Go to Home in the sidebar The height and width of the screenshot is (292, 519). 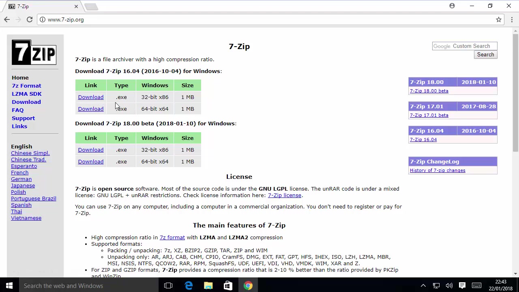(x=20, y=77)
